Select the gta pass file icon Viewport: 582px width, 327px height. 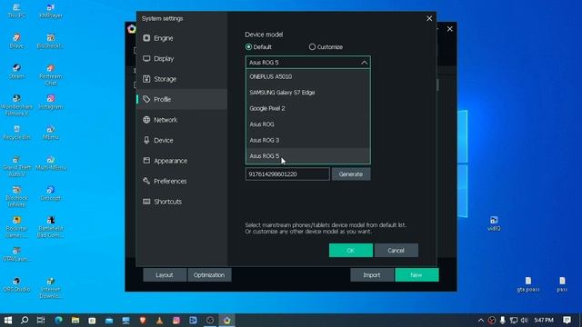pyautogui.click(x=527, y=284)
